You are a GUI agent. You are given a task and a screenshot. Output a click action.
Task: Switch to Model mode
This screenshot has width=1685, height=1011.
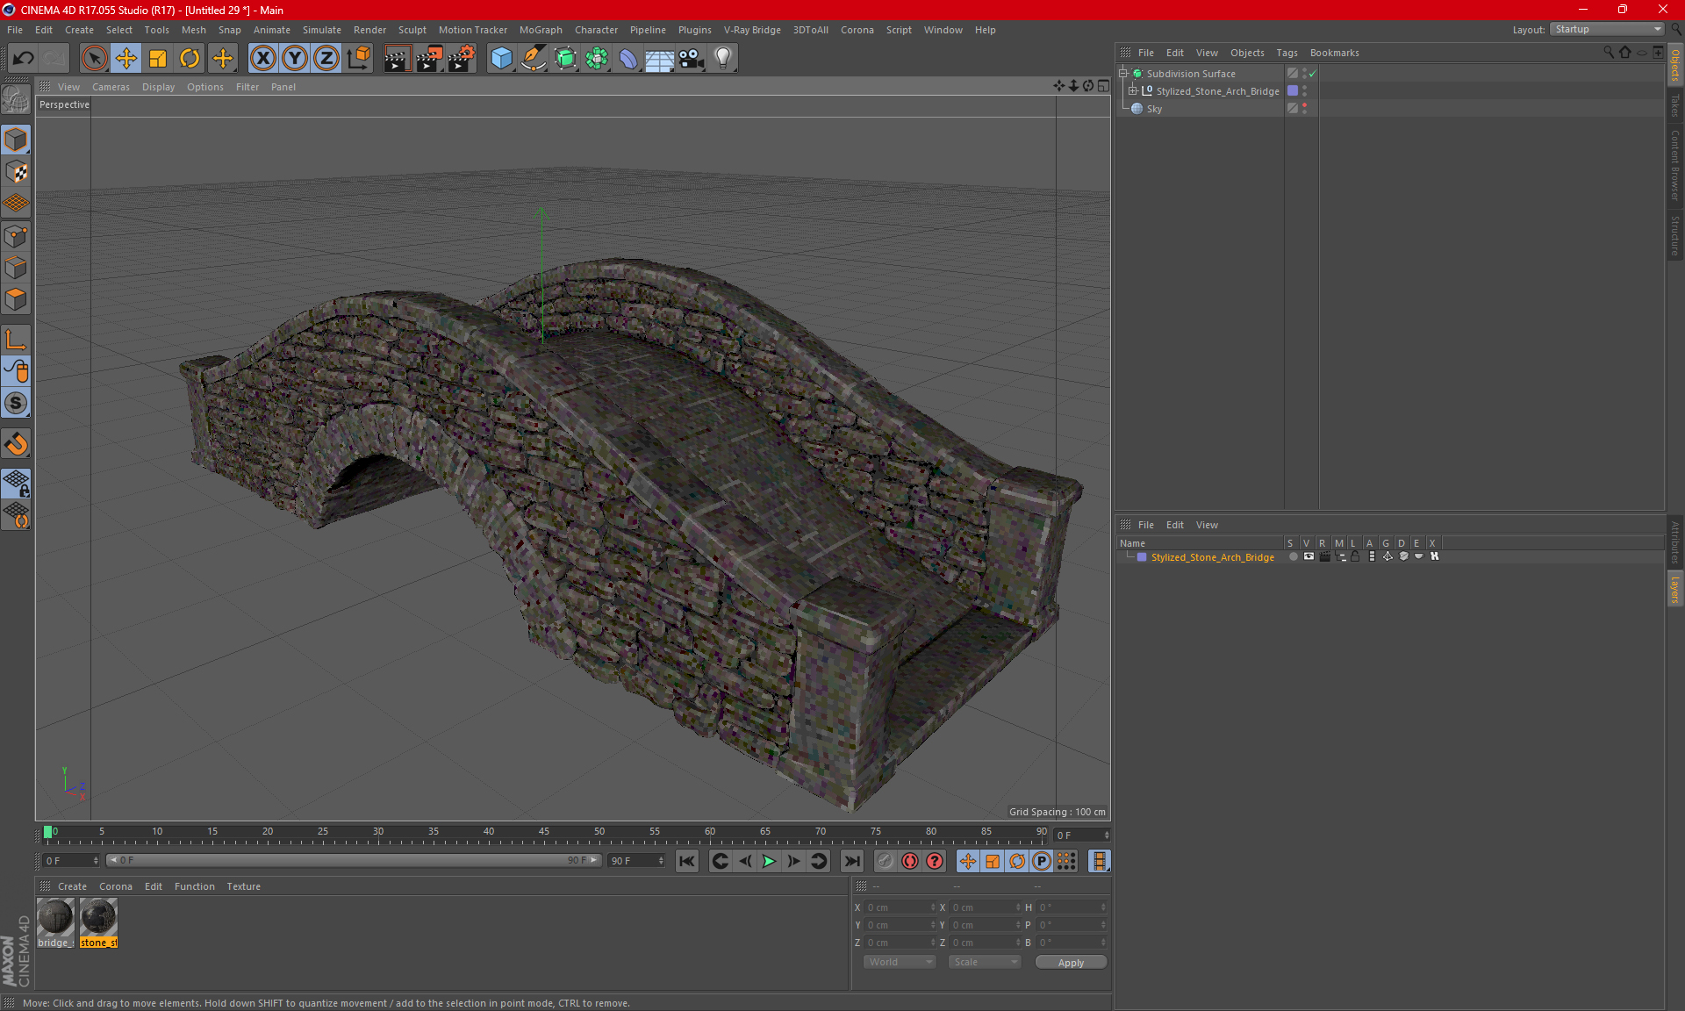click(x=16, y=140)
